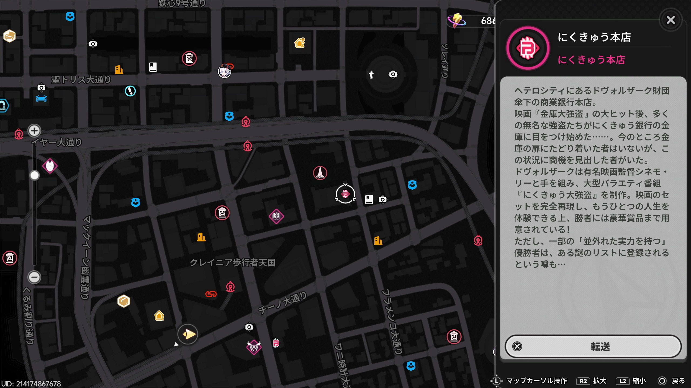
Task: Select the character portrait marker on the map
Action: pyautogui.click(x=225, y=71)
